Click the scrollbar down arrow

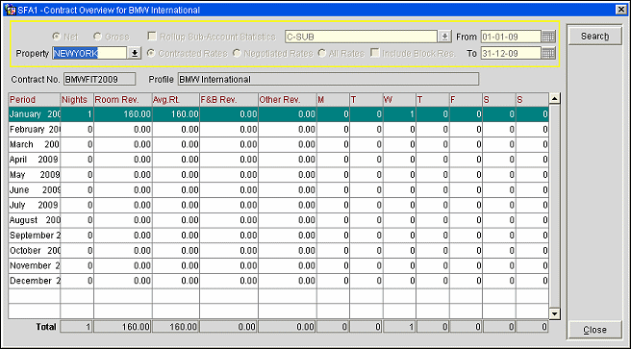click(555, 314)
